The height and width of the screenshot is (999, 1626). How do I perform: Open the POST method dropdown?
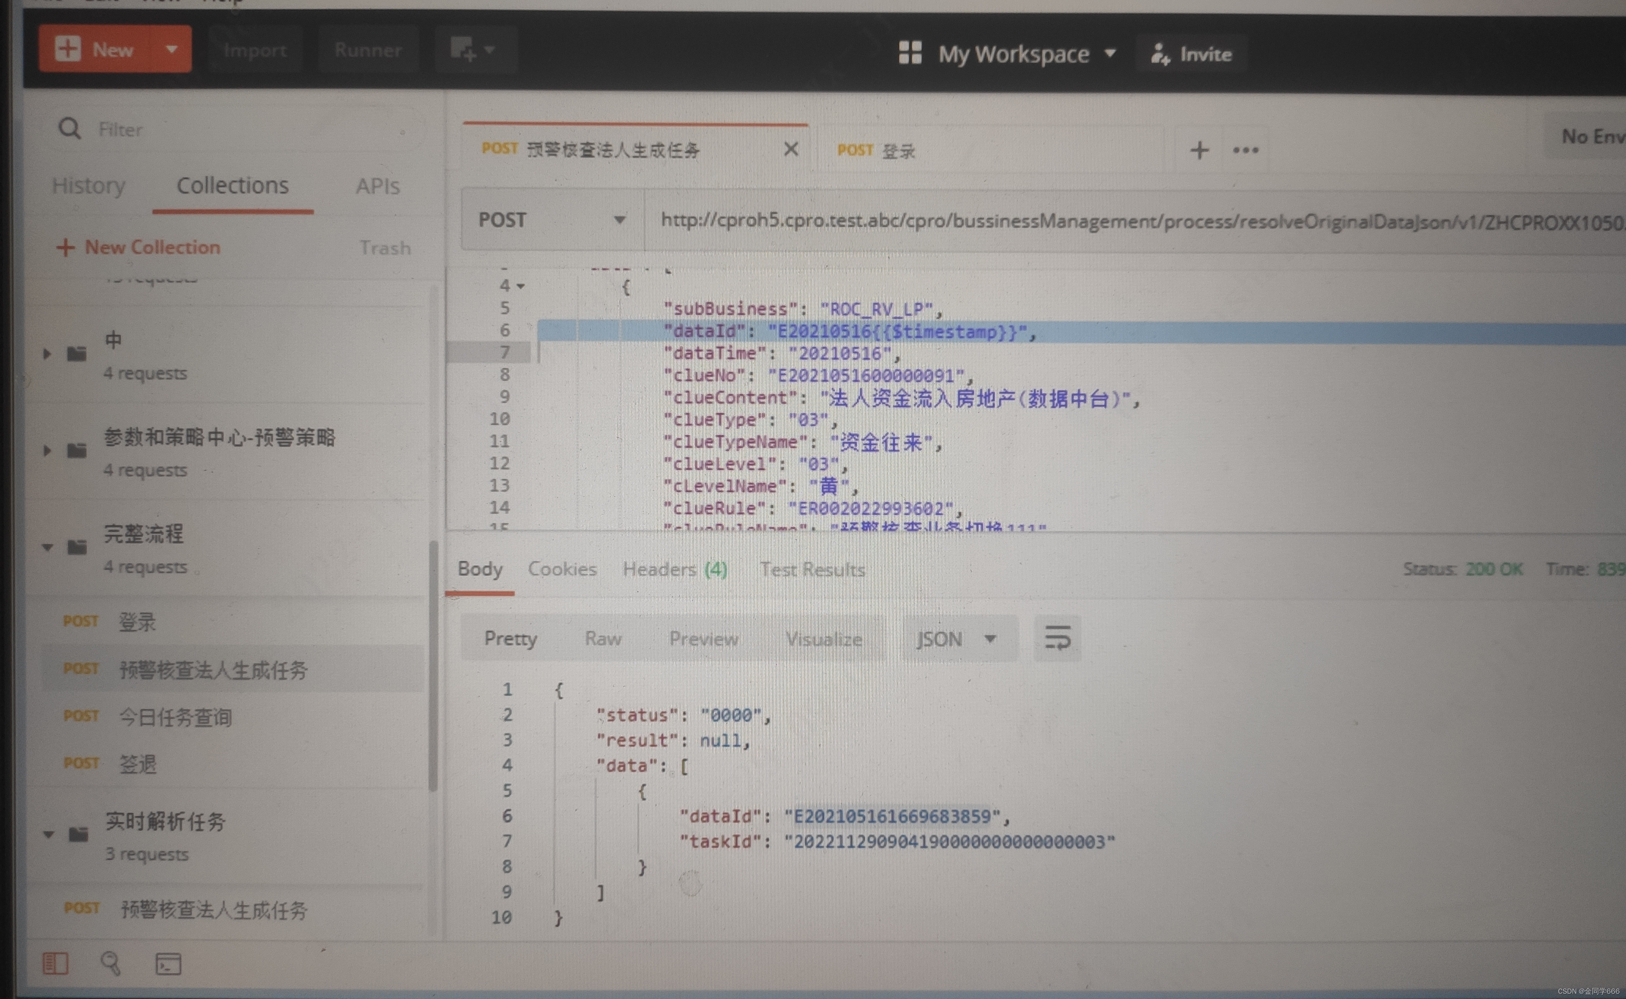(x=552, y=219)
